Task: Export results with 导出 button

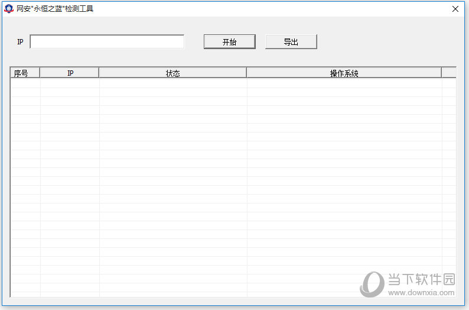Action: click(291, 41)
